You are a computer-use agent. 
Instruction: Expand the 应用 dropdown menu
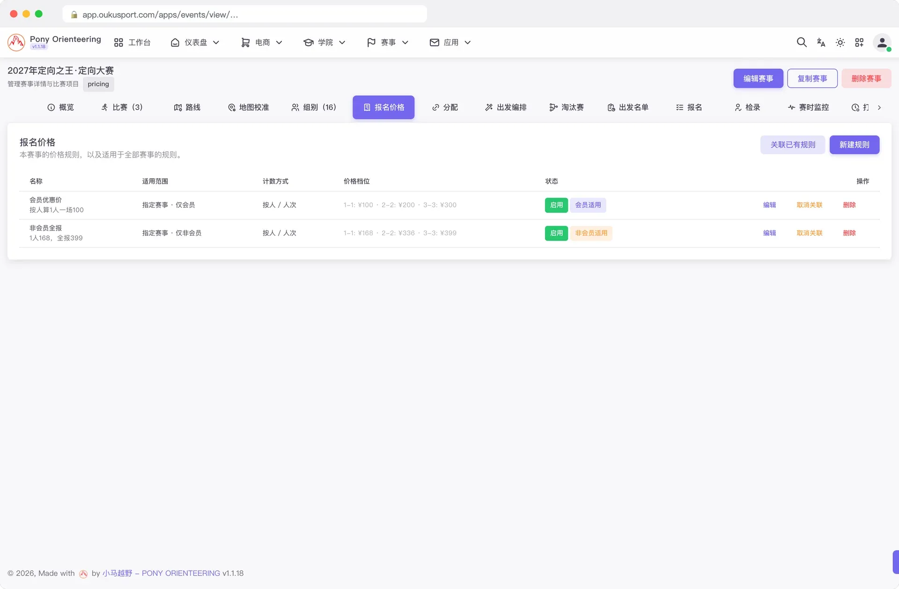coord(450,43)
